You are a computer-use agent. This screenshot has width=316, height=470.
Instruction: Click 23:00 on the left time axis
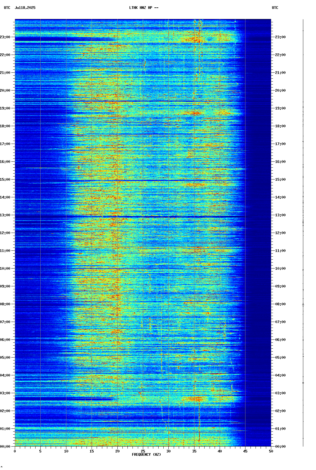coord(5,37)
